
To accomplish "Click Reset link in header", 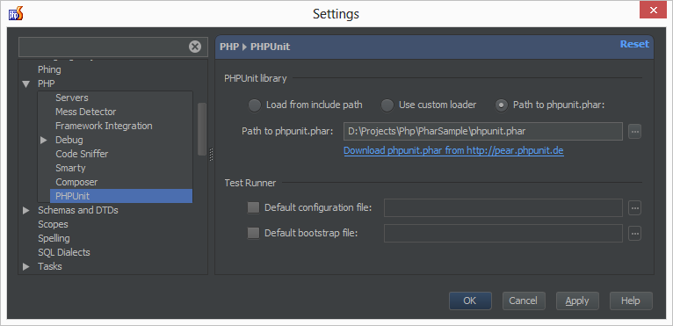I will tap(634, 44).
